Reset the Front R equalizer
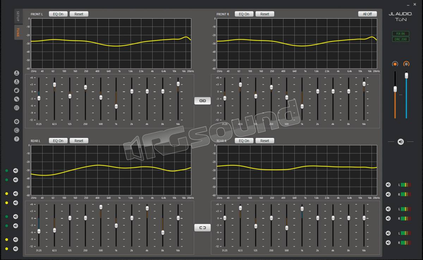This screenshot has height=260, width=423. point(265,14)
